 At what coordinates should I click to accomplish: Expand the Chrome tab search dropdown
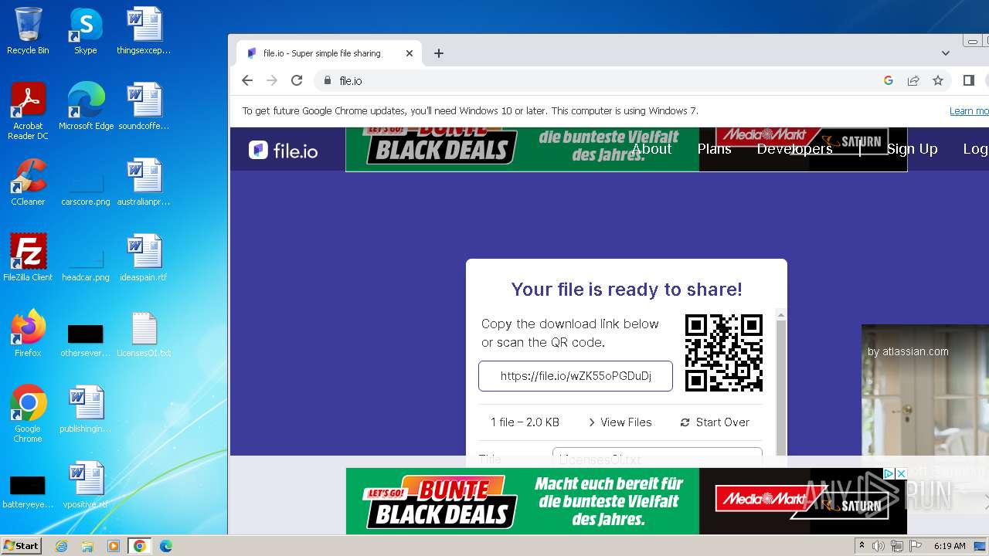click(x=946, y=53)
